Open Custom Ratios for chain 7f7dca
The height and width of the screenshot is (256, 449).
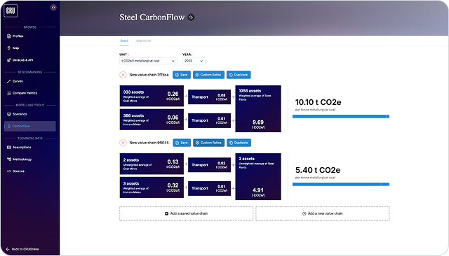click(208, 75)
